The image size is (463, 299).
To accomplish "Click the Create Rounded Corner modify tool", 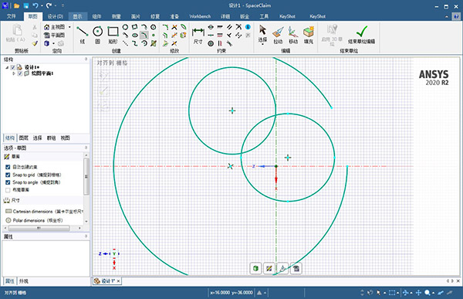I will (x=165, y=27).
